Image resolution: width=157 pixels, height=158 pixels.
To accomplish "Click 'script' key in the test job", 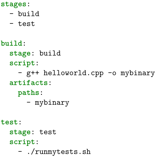I will coord(22,142).
